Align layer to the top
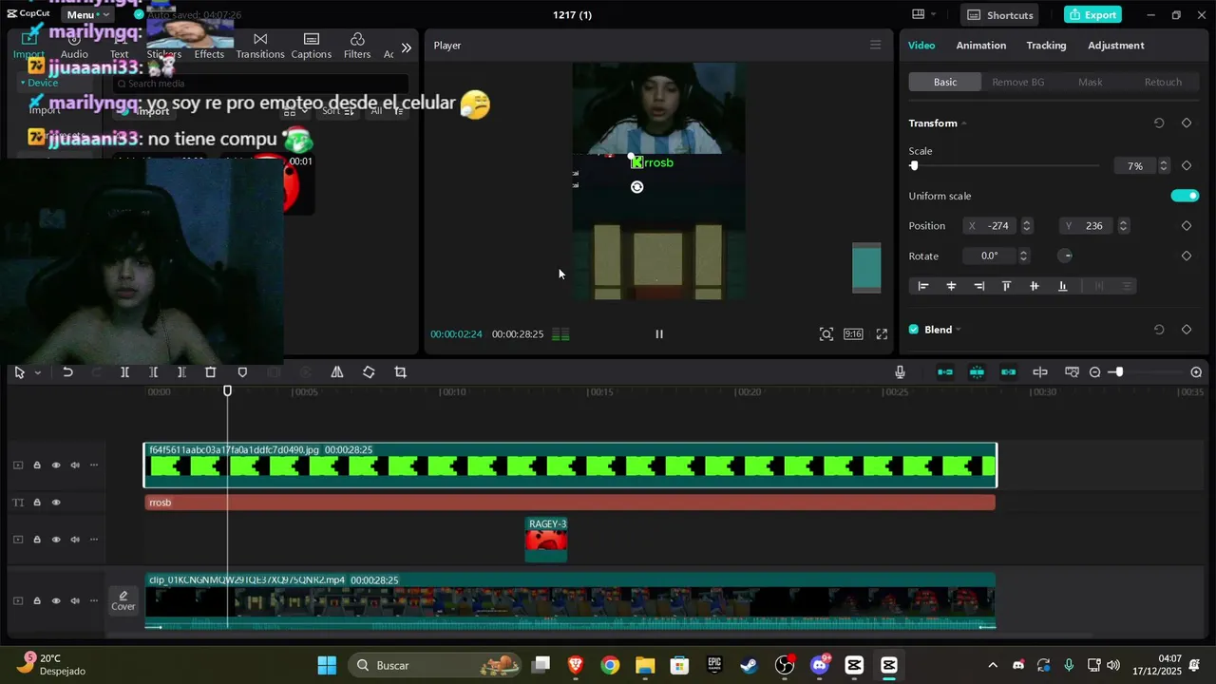The image size is (1216, 684). coord(1006,286)
